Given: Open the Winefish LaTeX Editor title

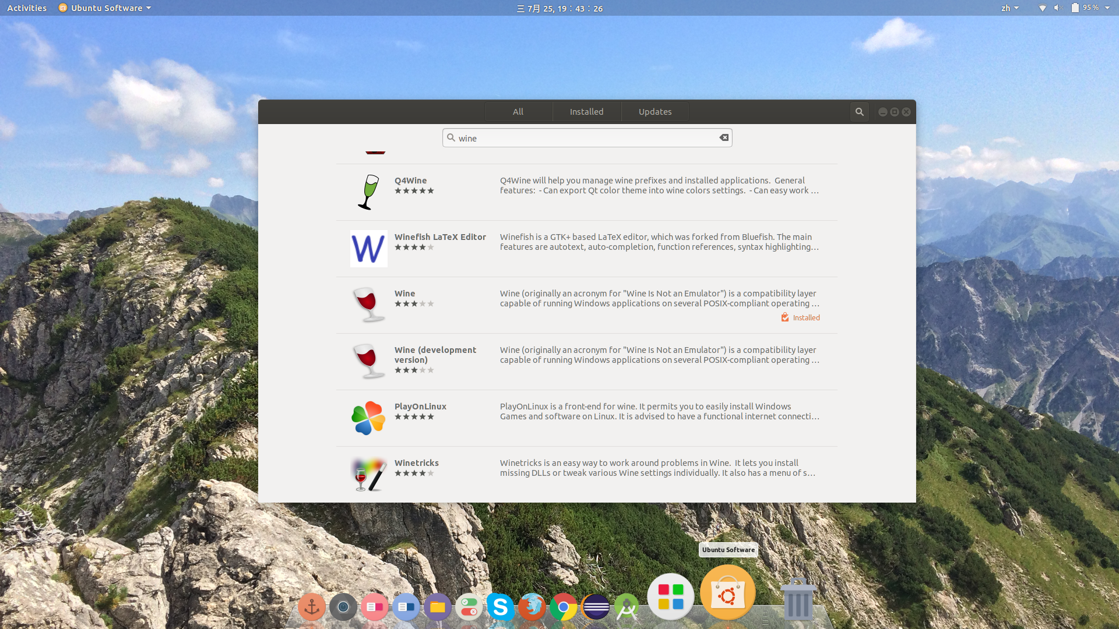Looking at the screenshot, I should pos(440,237).
